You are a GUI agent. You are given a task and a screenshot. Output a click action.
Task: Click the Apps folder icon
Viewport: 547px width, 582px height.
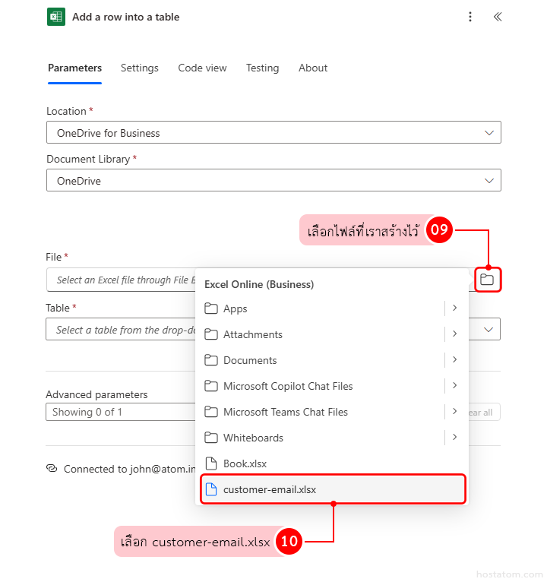click(211, 308)
